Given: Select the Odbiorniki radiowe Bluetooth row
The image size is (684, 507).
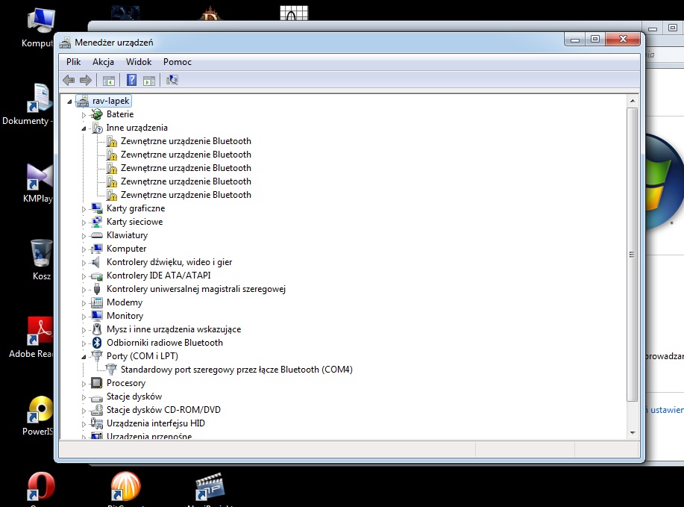Looking at the screenshot, I should (164, 343).
